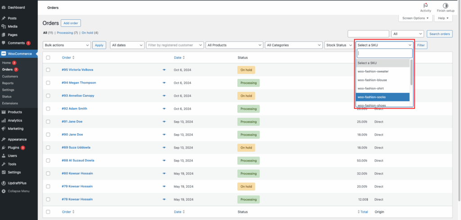This screenshot has height=220, width=461.
Task: Open the All Products dropdown
Action: coord(234,45)
